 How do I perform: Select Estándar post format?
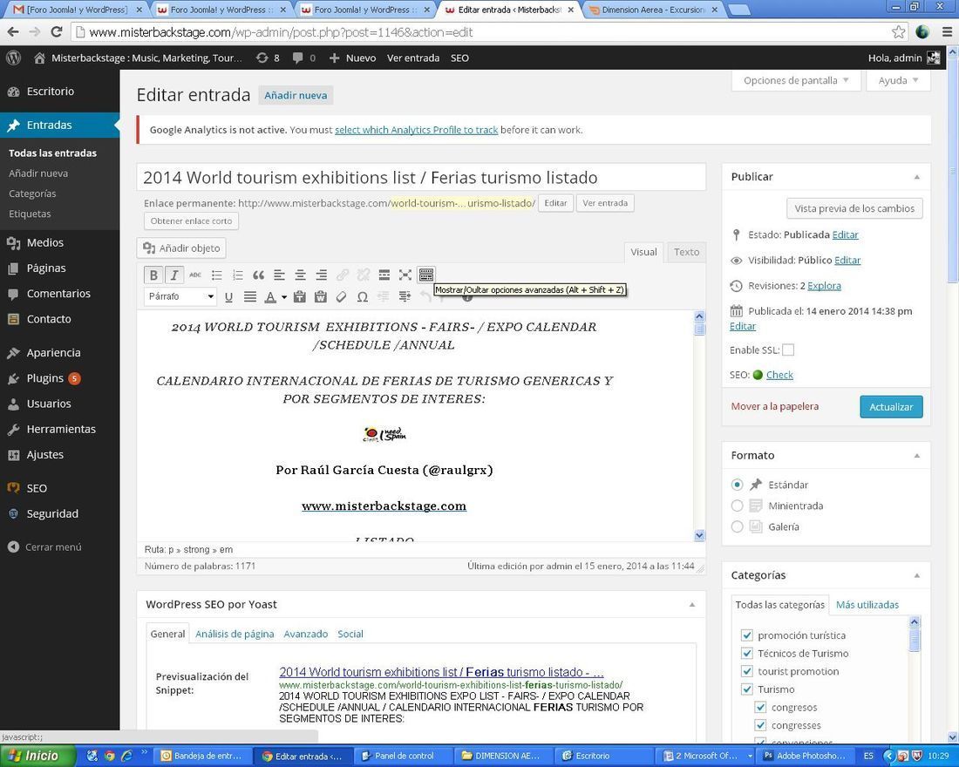[x=737, y=485]
